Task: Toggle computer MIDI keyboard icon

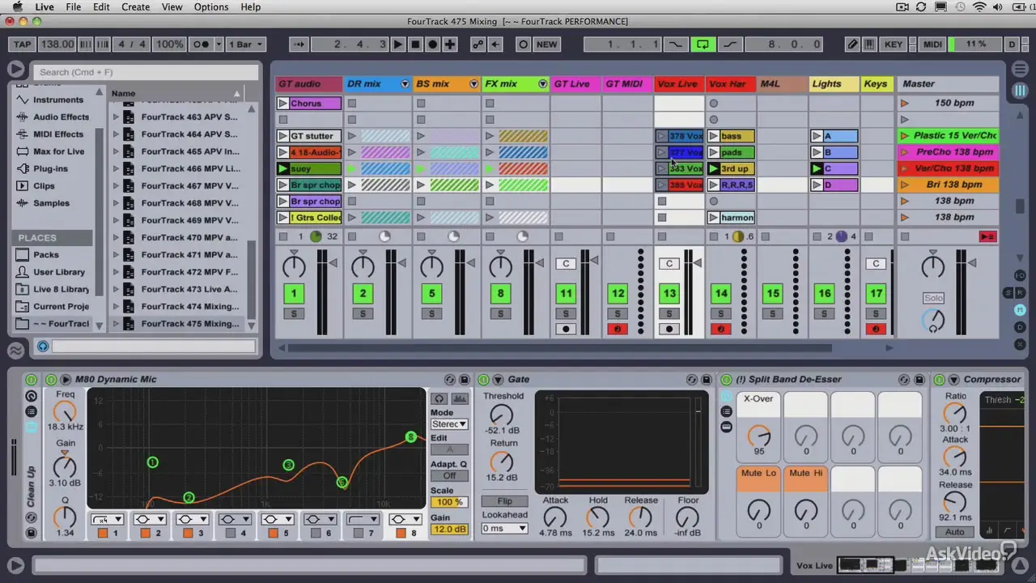Action: point(869,45)
